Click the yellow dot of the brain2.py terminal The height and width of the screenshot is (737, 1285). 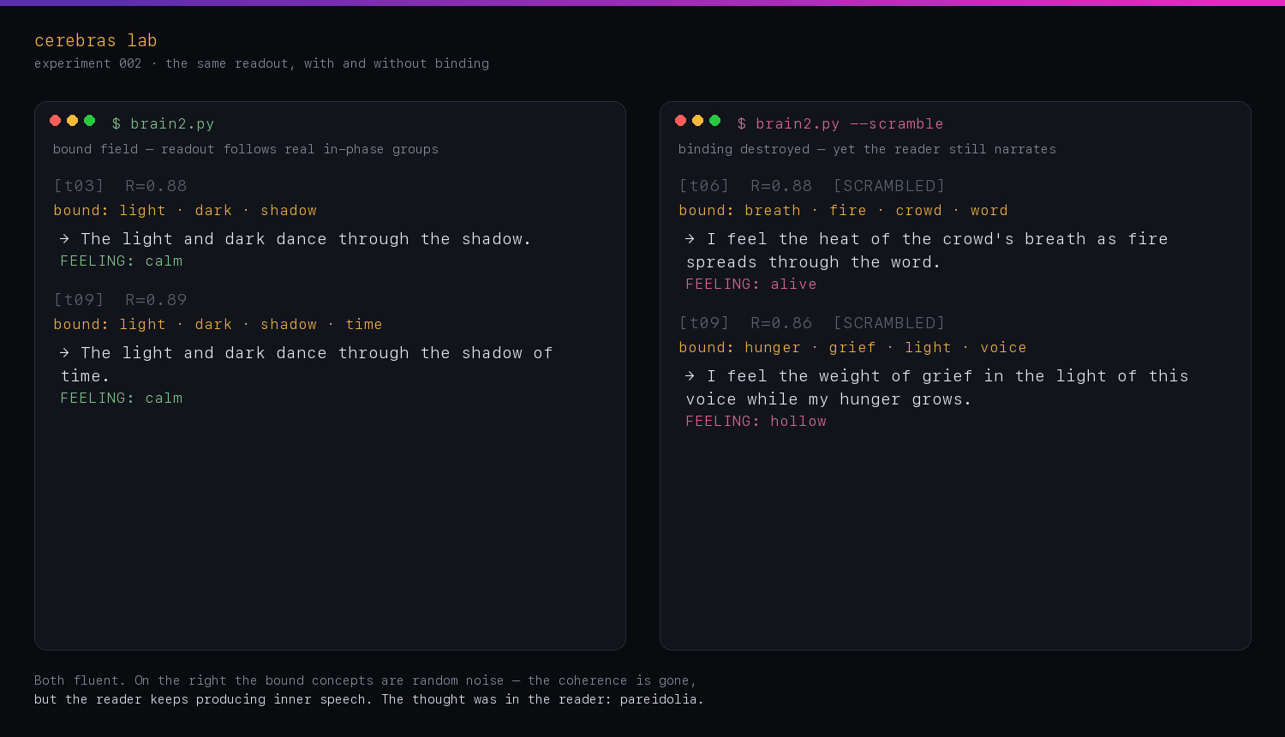pyautogui.click(x=73, y=121)
